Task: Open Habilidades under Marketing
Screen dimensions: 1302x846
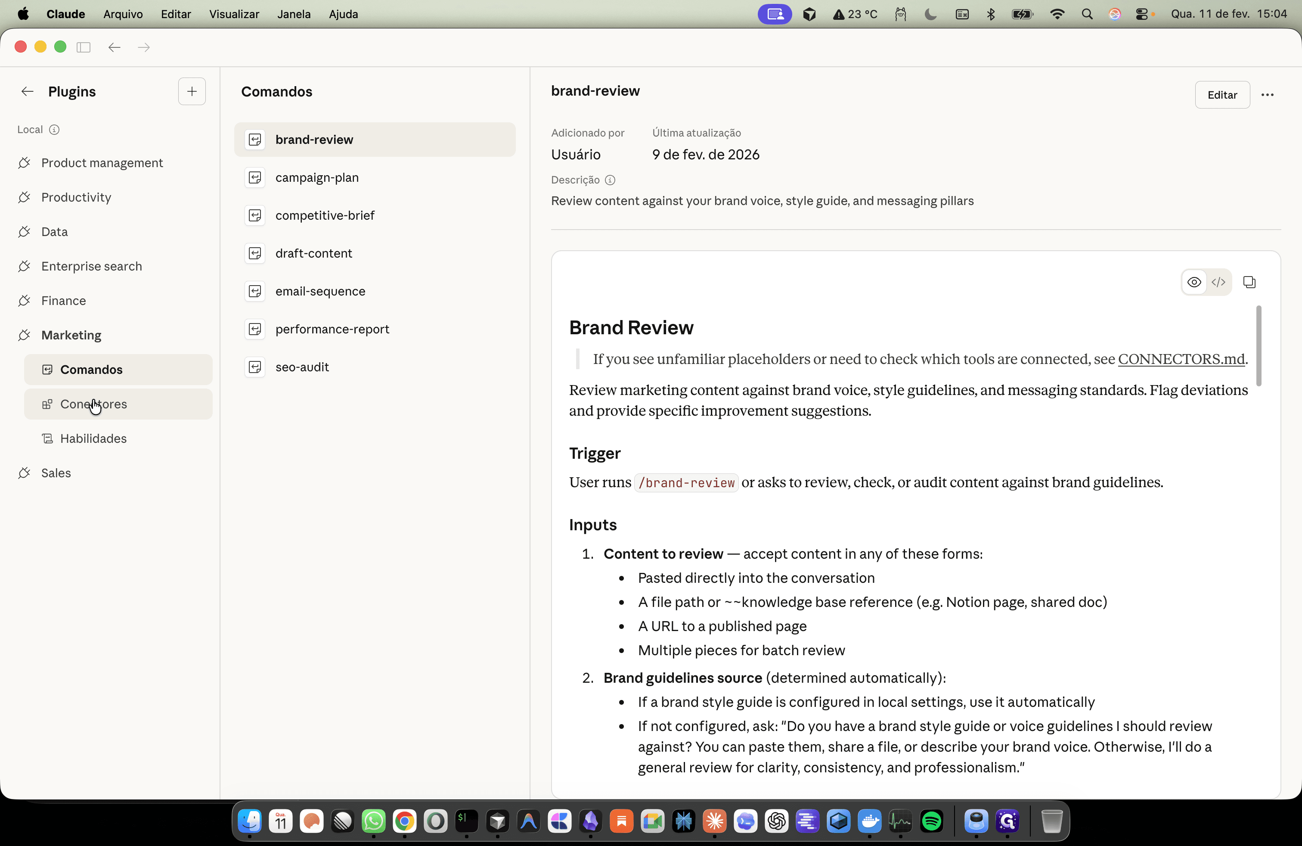Action: [118, 439]
